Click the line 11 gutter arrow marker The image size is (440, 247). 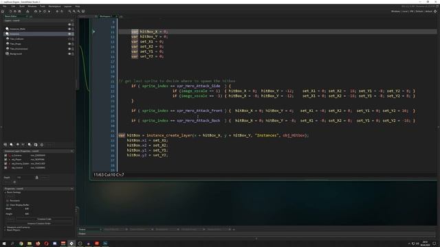(x=94, y=32)
